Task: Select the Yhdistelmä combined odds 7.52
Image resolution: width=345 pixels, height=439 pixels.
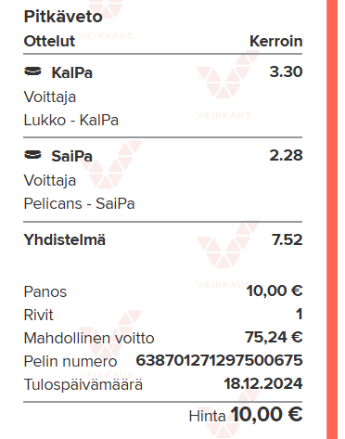Action: point(287,239)
